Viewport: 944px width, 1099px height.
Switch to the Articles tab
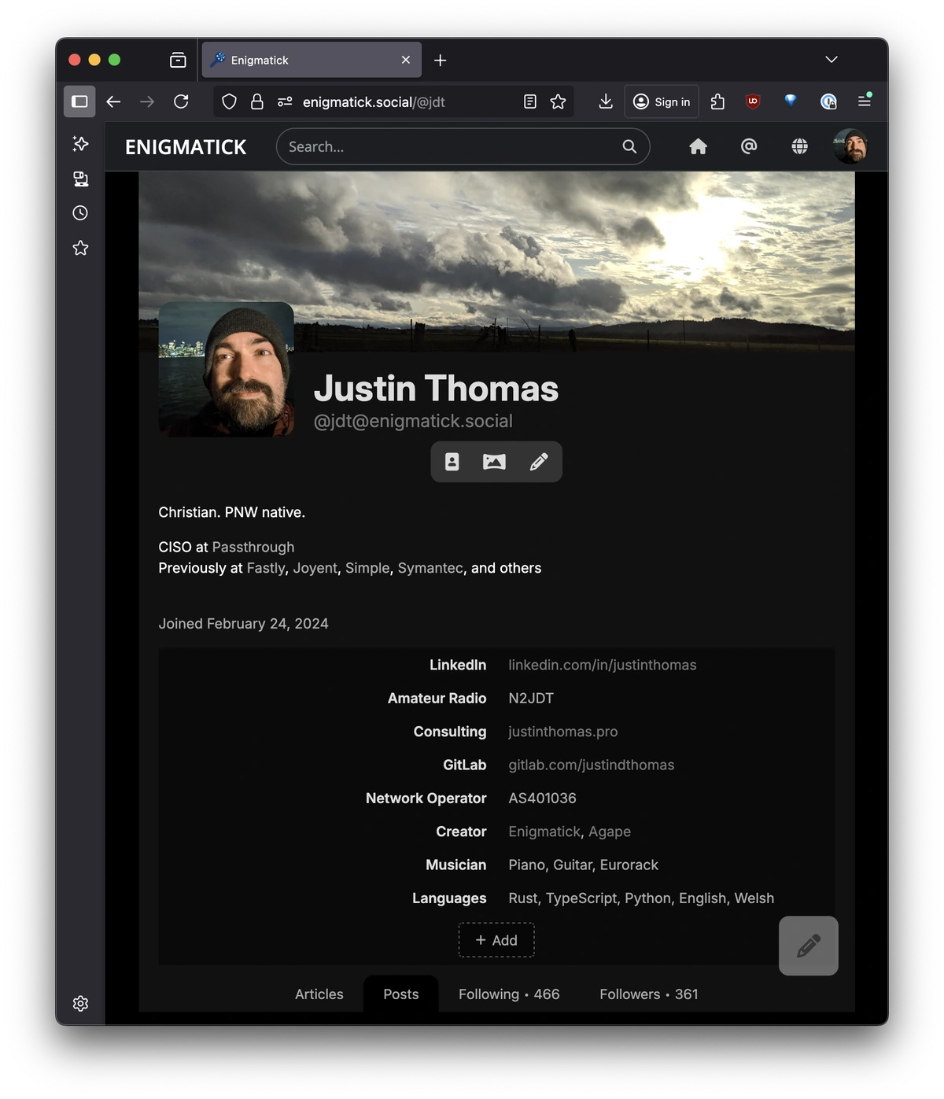pos(319,994)
